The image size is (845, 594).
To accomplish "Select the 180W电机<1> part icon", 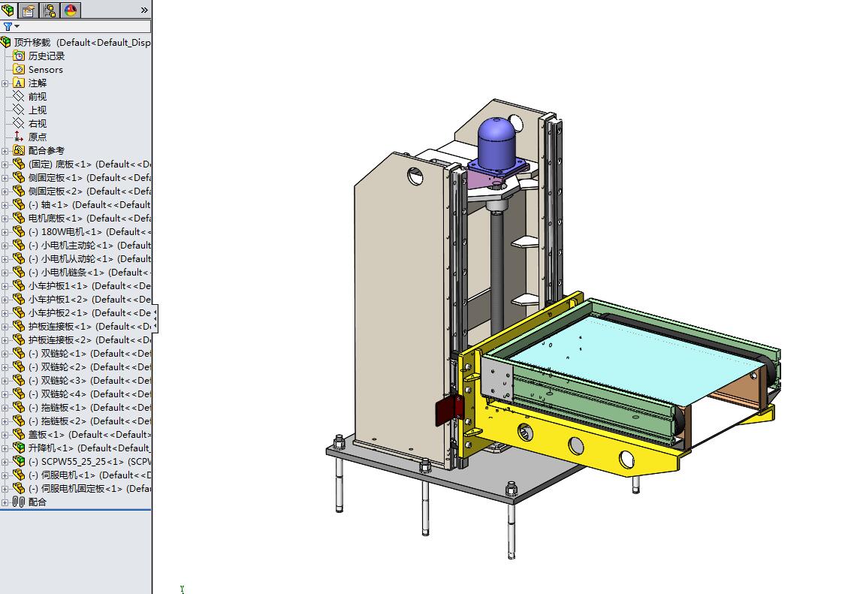I will 19,231.
